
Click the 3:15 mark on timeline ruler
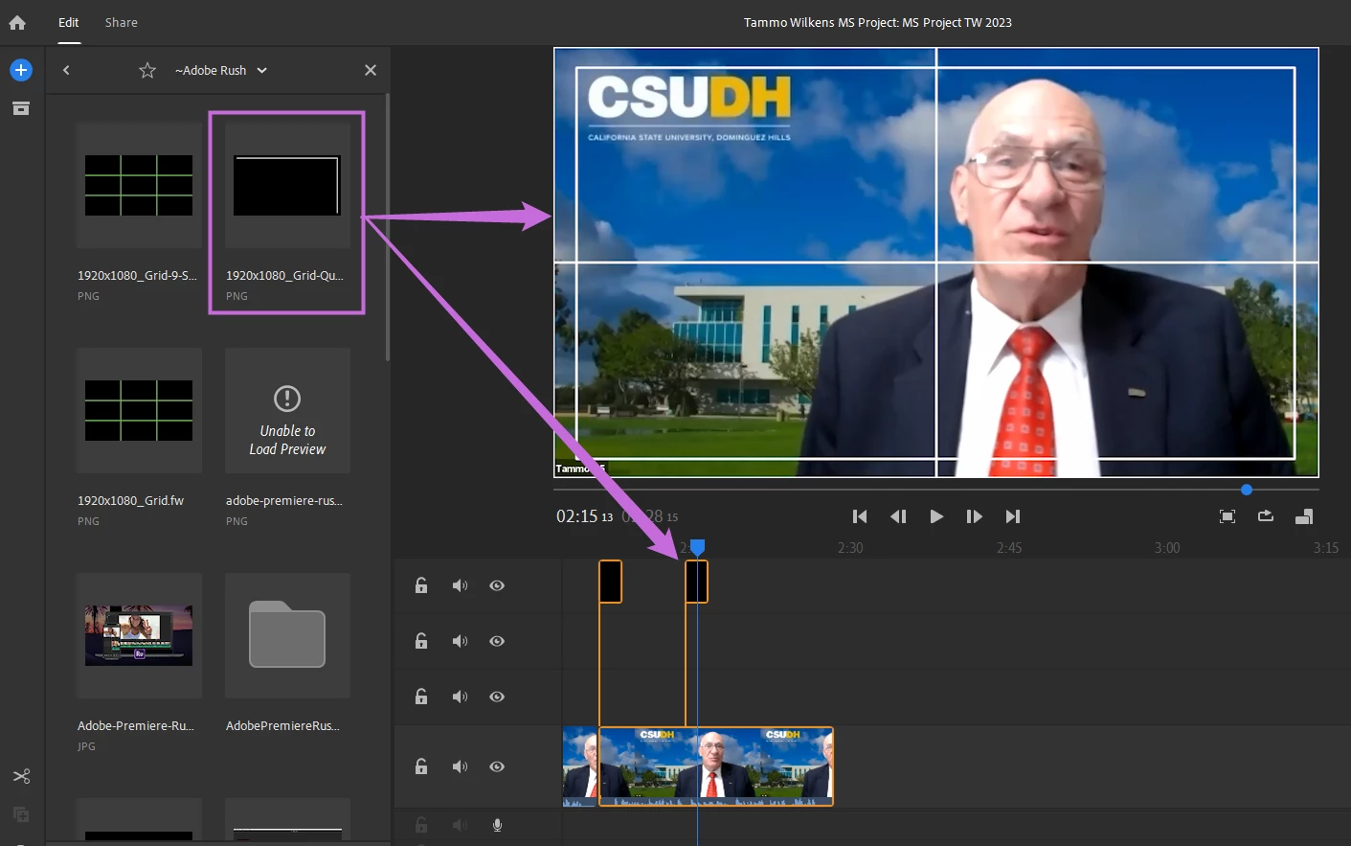coord(1326,548)
